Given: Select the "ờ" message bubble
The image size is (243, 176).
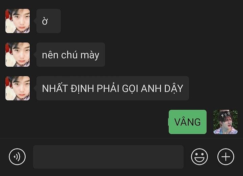Looking at the screenshot, I should click(x=49, y=21).
